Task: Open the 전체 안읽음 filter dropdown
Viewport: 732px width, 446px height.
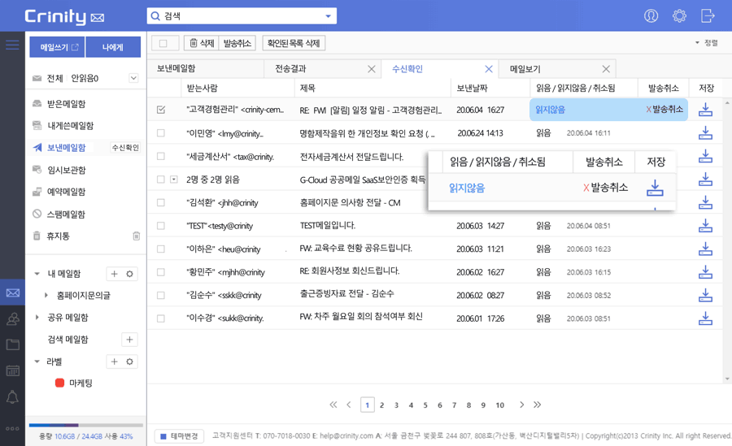Action: [x=133, y=78]
